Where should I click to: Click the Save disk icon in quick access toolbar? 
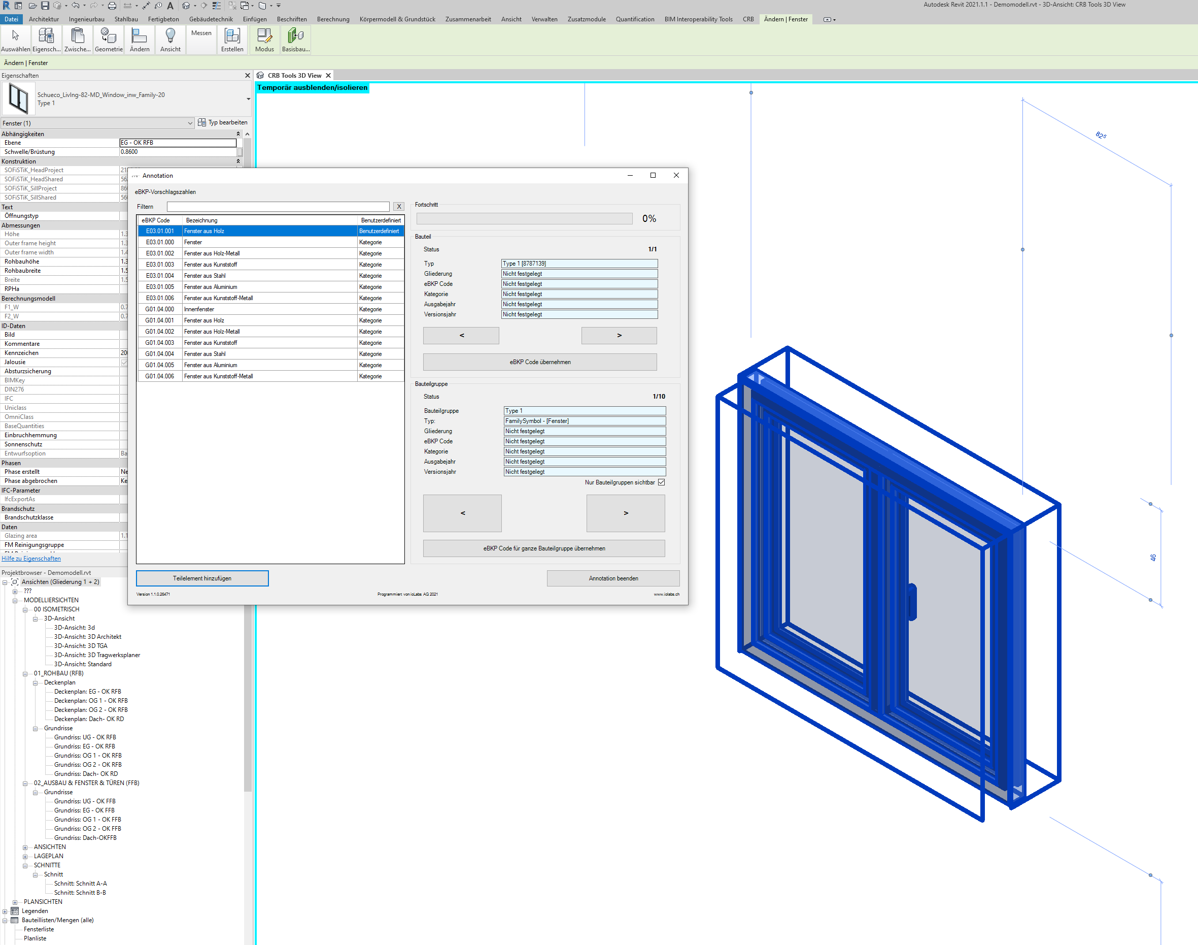45,6
